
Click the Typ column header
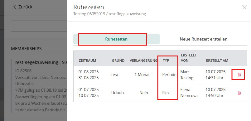[166, 60]
